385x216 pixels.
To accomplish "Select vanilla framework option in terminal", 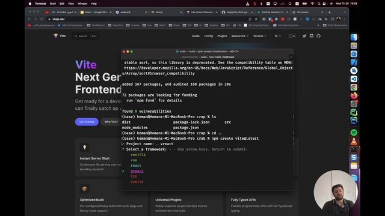I will (x=138, y=155).
